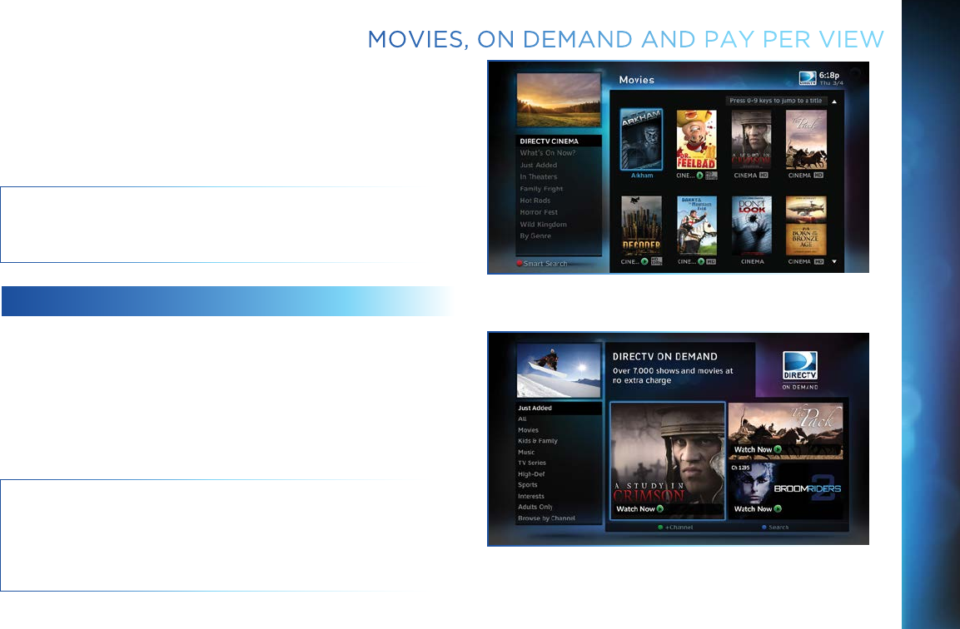Choose What's On Now? in Movies menu
Screen dimensions: 960x629
[x=547, y=153]
